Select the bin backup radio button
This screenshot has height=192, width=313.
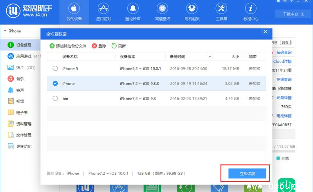(55, 99)
